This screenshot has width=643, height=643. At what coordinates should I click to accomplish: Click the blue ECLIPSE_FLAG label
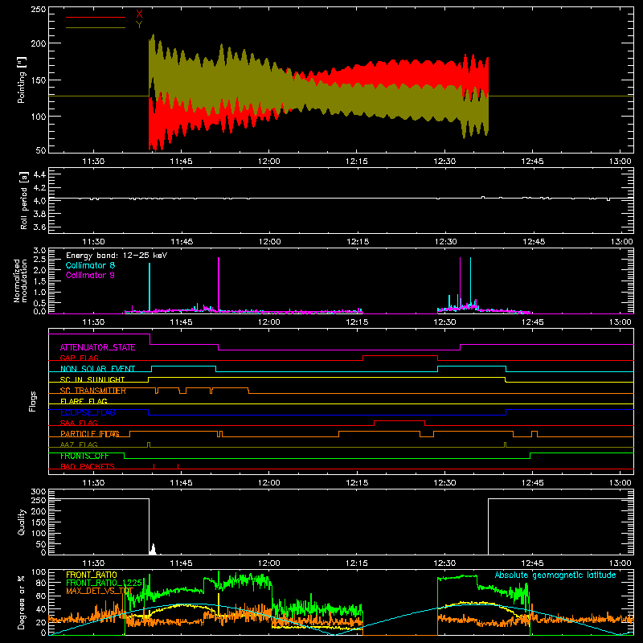(88, 412)
